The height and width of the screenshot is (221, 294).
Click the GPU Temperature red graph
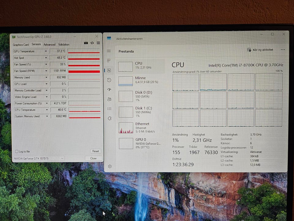coord(84,51)
